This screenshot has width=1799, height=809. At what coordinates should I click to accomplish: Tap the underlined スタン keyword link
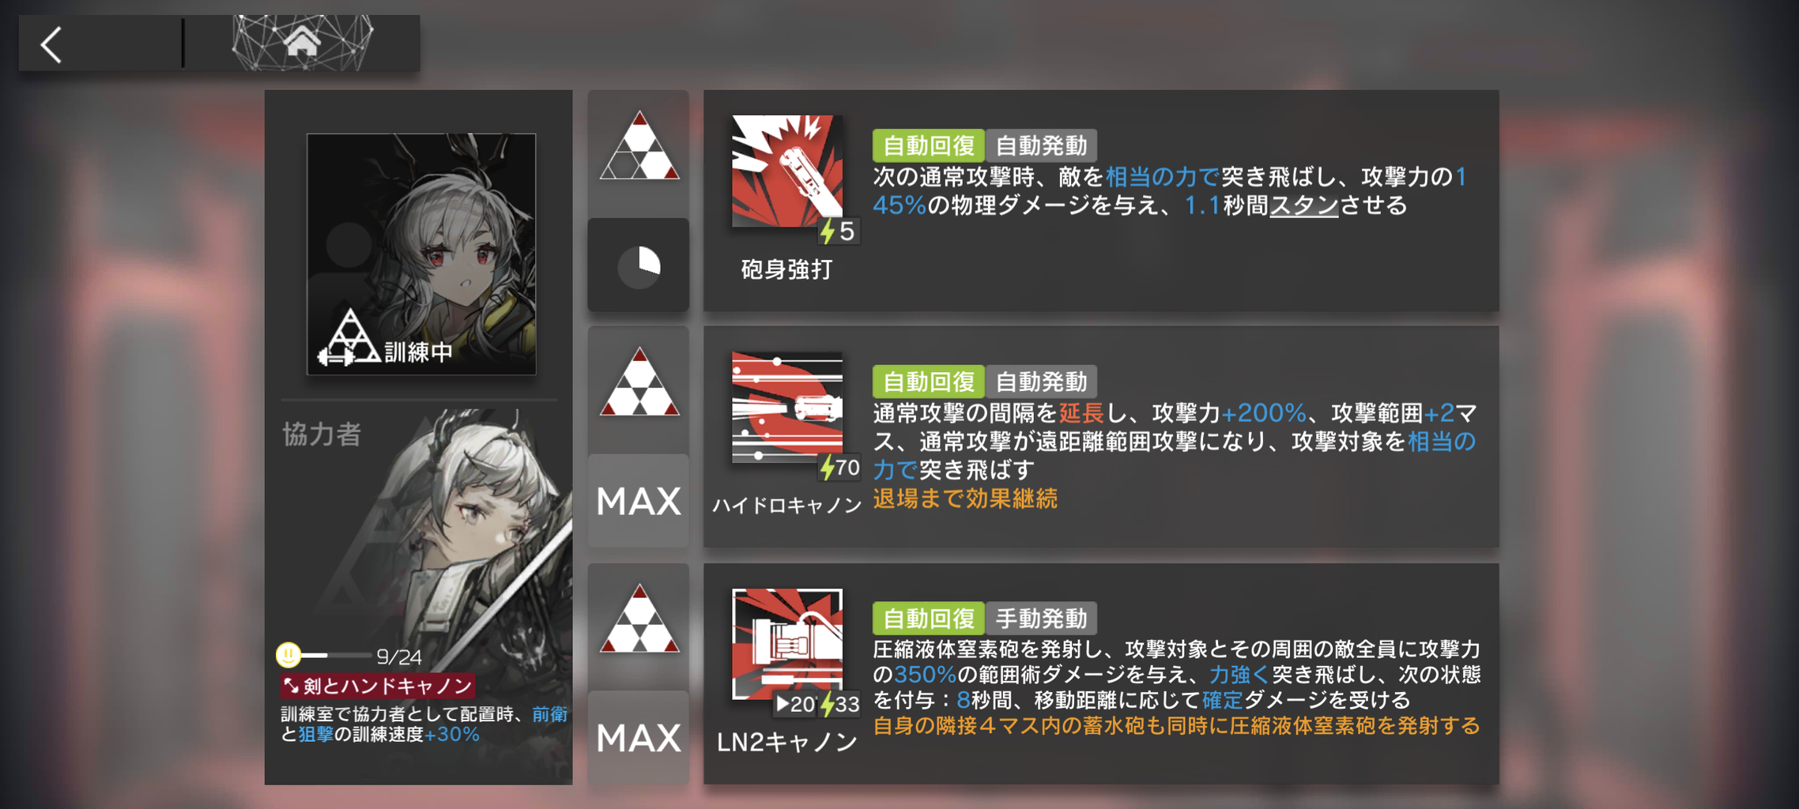(x=1303, y=205)
